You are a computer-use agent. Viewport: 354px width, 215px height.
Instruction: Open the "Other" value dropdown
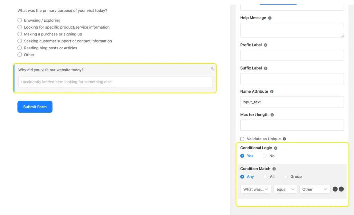pos(314,189)
